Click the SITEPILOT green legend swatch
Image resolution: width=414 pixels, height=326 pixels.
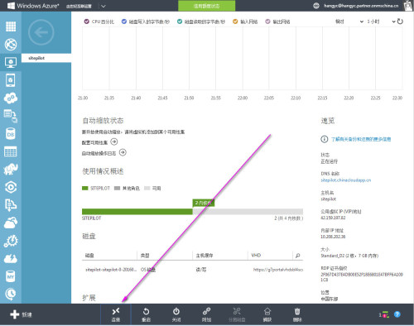pyautogui.click(x=85, y=188)
